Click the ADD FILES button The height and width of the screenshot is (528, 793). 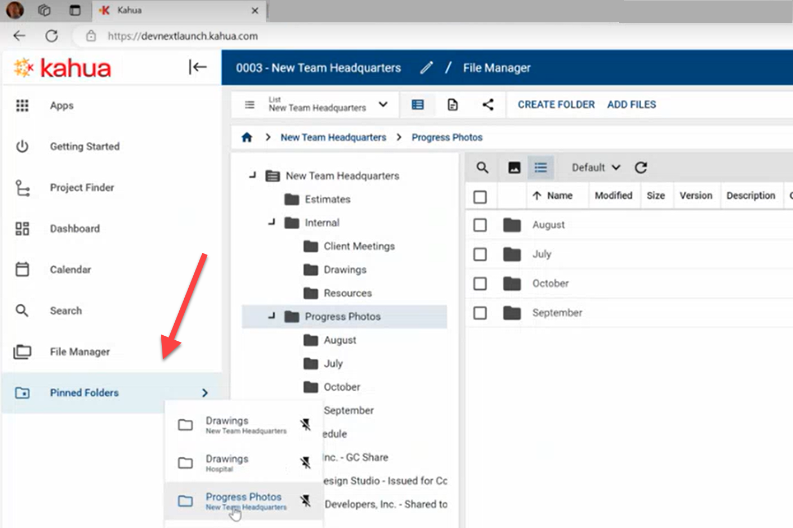pyautogui.click(x=631, y=105)
